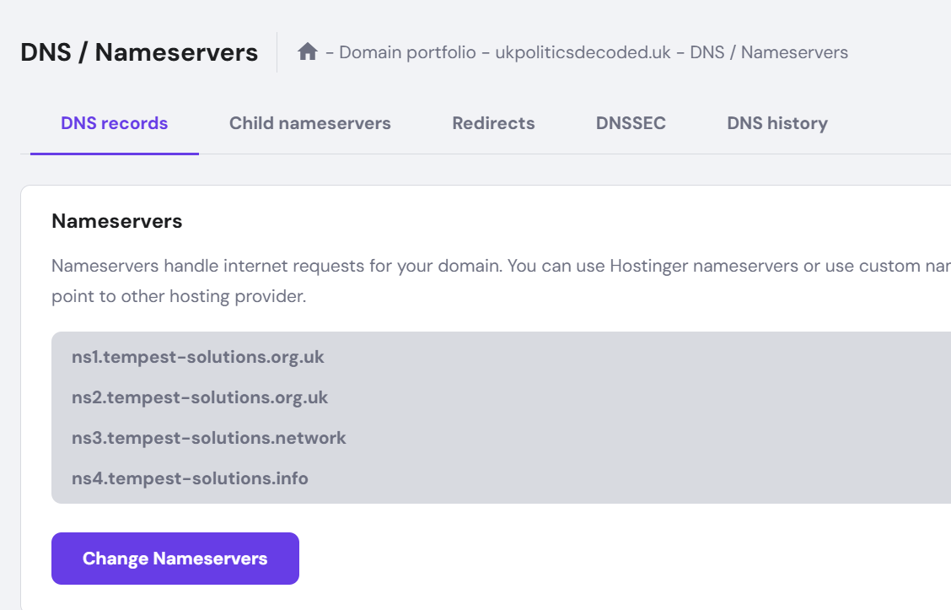Screen dimensions: 951x610
Task: Click the Nameservers section heading
Action: [117, 221]
